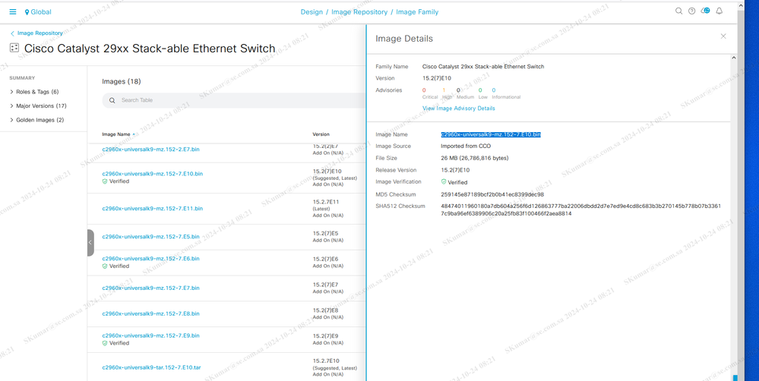Sort table by Image Name column
759x381 pixels.
(x=119, y=134)
